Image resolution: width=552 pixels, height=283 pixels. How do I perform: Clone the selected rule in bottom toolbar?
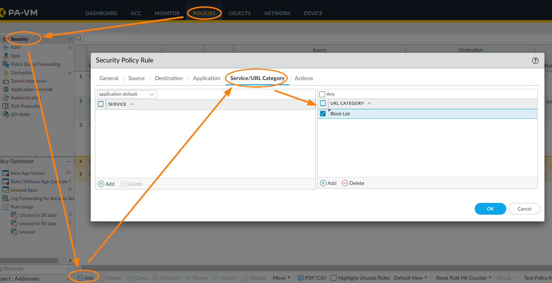point(137,278)
